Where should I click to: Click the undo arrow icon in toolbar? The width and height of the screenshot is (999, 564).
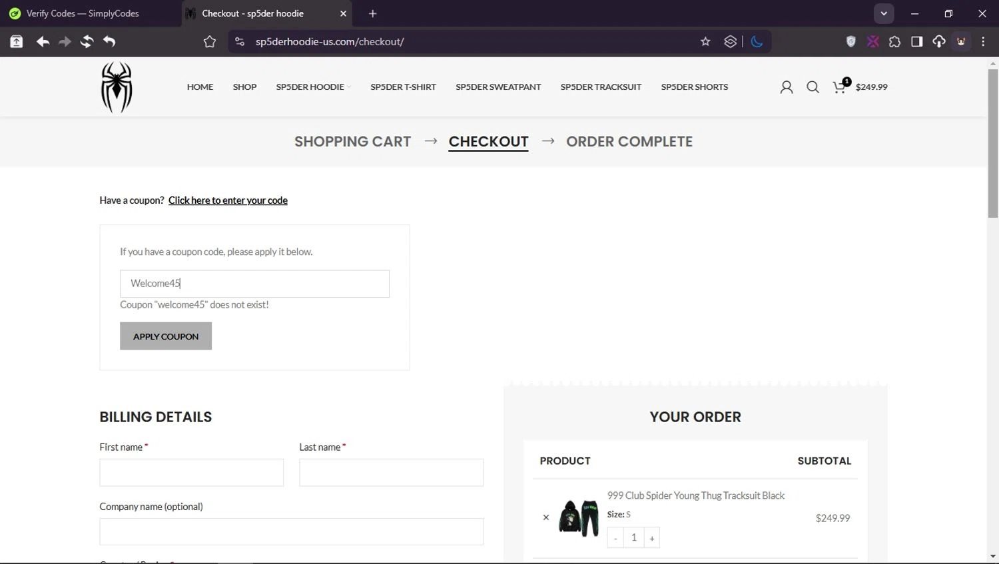click(x=109, y=41)
